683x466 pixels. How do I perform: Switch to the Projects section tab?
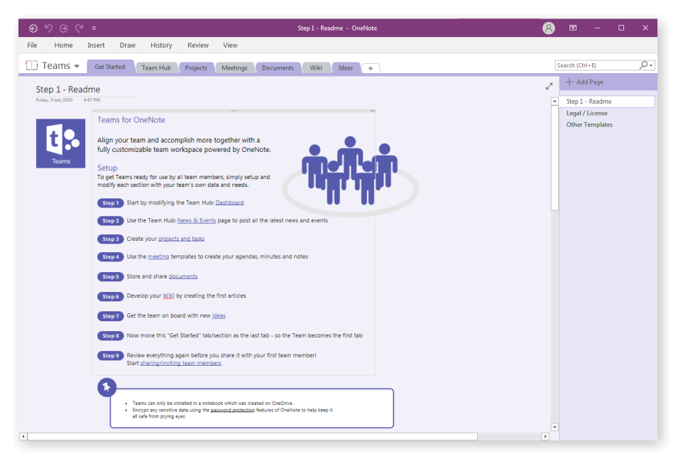(x=196, y=68)
